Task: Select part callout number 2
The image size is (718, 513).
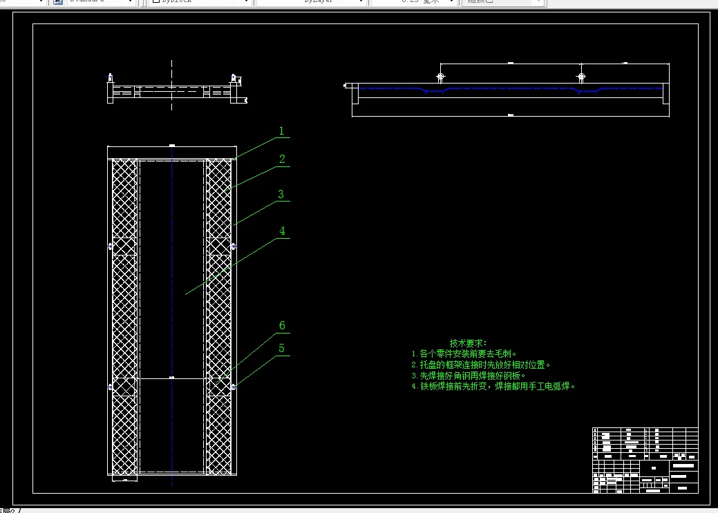Action: 282,159
